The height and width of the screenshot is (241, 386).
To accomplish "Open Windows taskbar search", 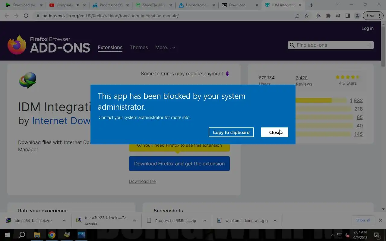I will [x=22, y=235].
